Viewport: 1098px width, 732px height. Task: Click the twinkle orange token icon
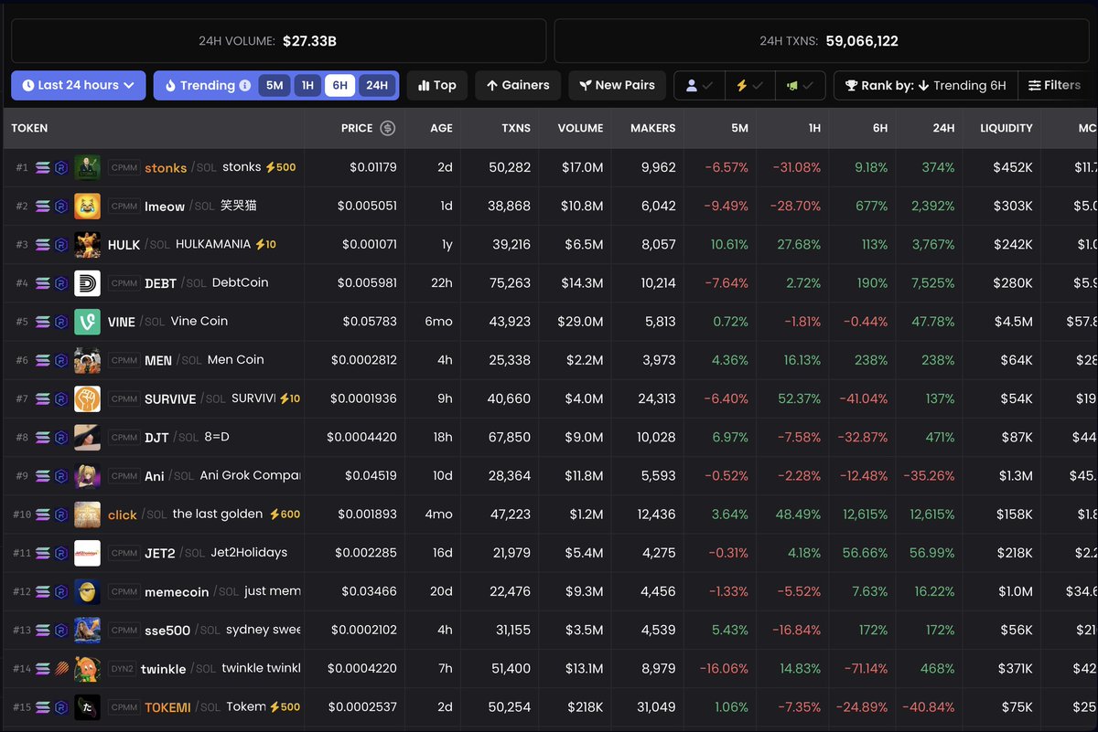click(x=87, y=669)
